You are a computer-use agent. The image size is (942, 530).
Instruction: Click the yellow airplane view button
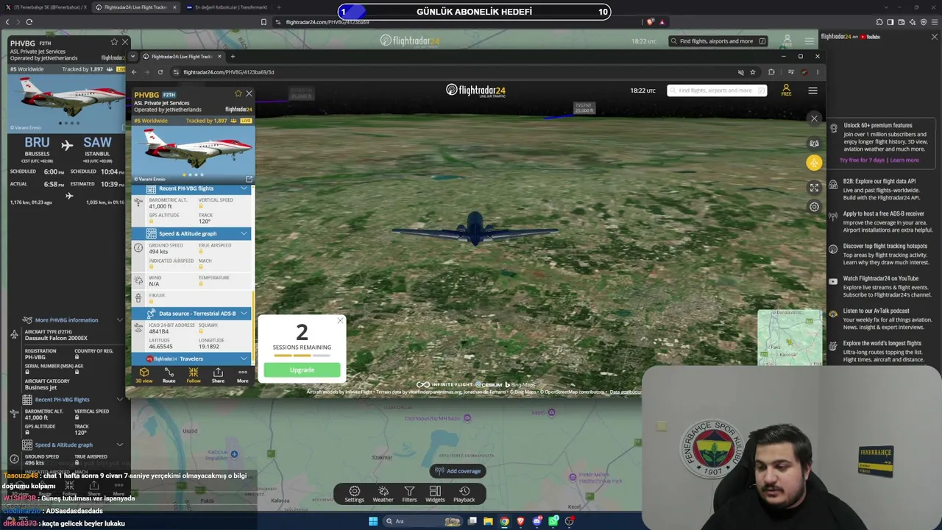[814, 163]
